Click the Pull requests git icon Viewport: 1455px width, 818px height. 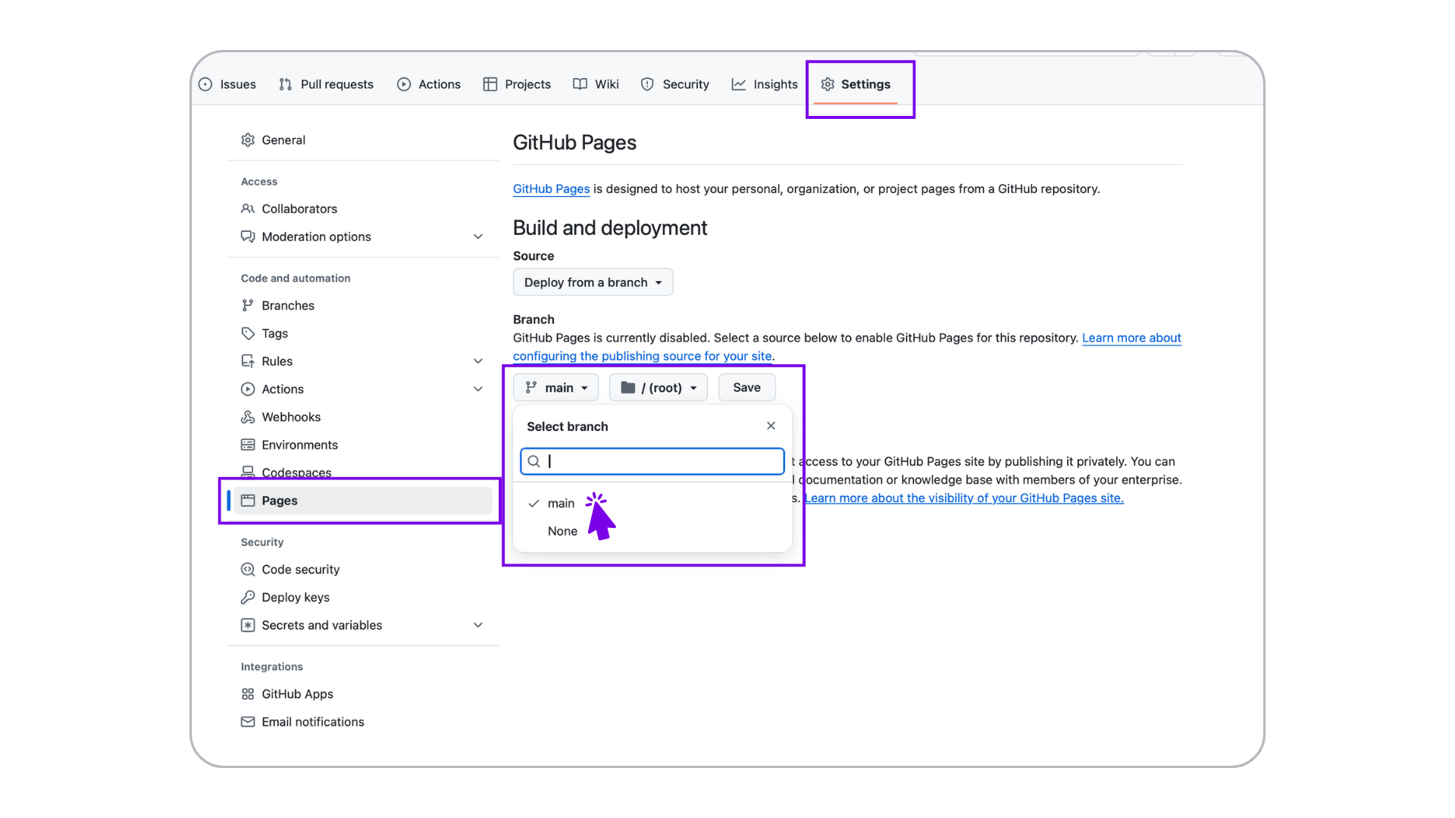coord(286,84)
